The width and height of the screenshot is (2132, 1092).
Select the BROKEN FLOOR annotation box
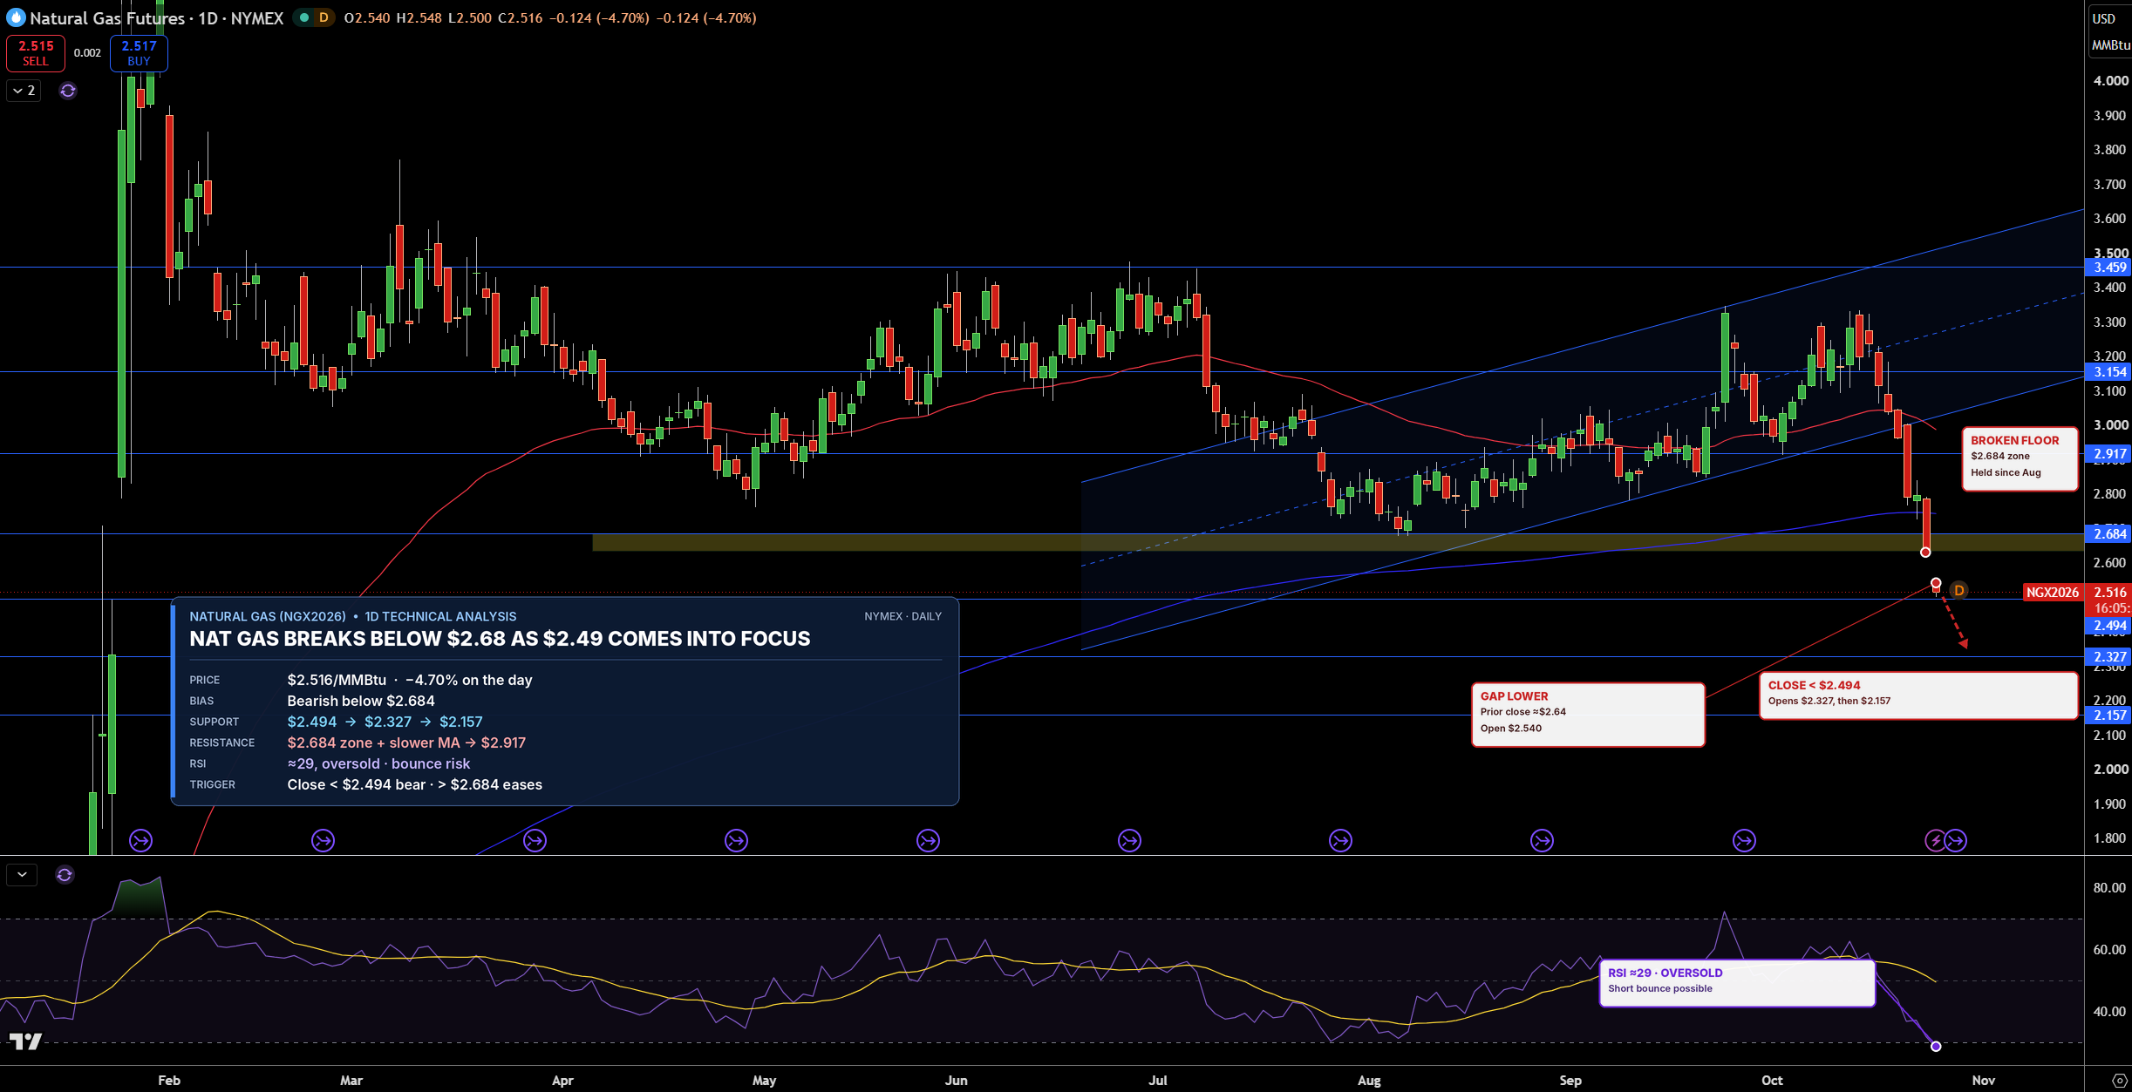(x=2020, y=458)
